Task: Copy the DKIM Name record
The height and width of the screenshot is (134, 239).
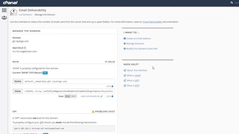Action: 110,86
